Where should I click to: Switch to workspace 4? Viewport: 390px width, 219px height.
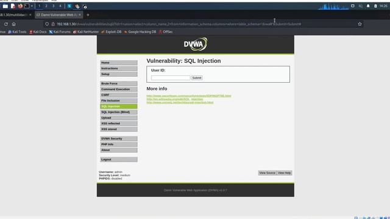60,6
